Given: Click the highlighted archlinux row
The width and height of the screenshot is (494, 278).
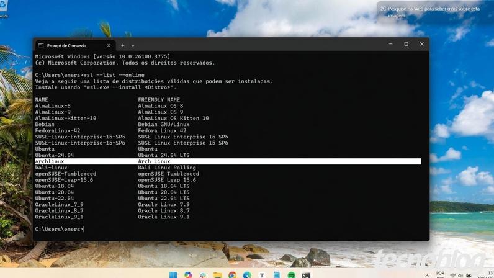Looking at the screenshot, I should click(228, 161).
